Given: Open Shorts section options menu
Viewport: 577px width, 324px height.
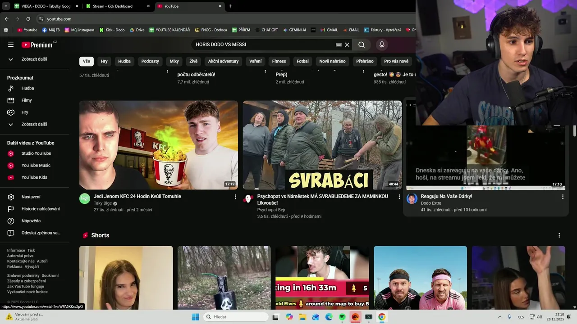Looking at the screenshot, I should [559, 235].
